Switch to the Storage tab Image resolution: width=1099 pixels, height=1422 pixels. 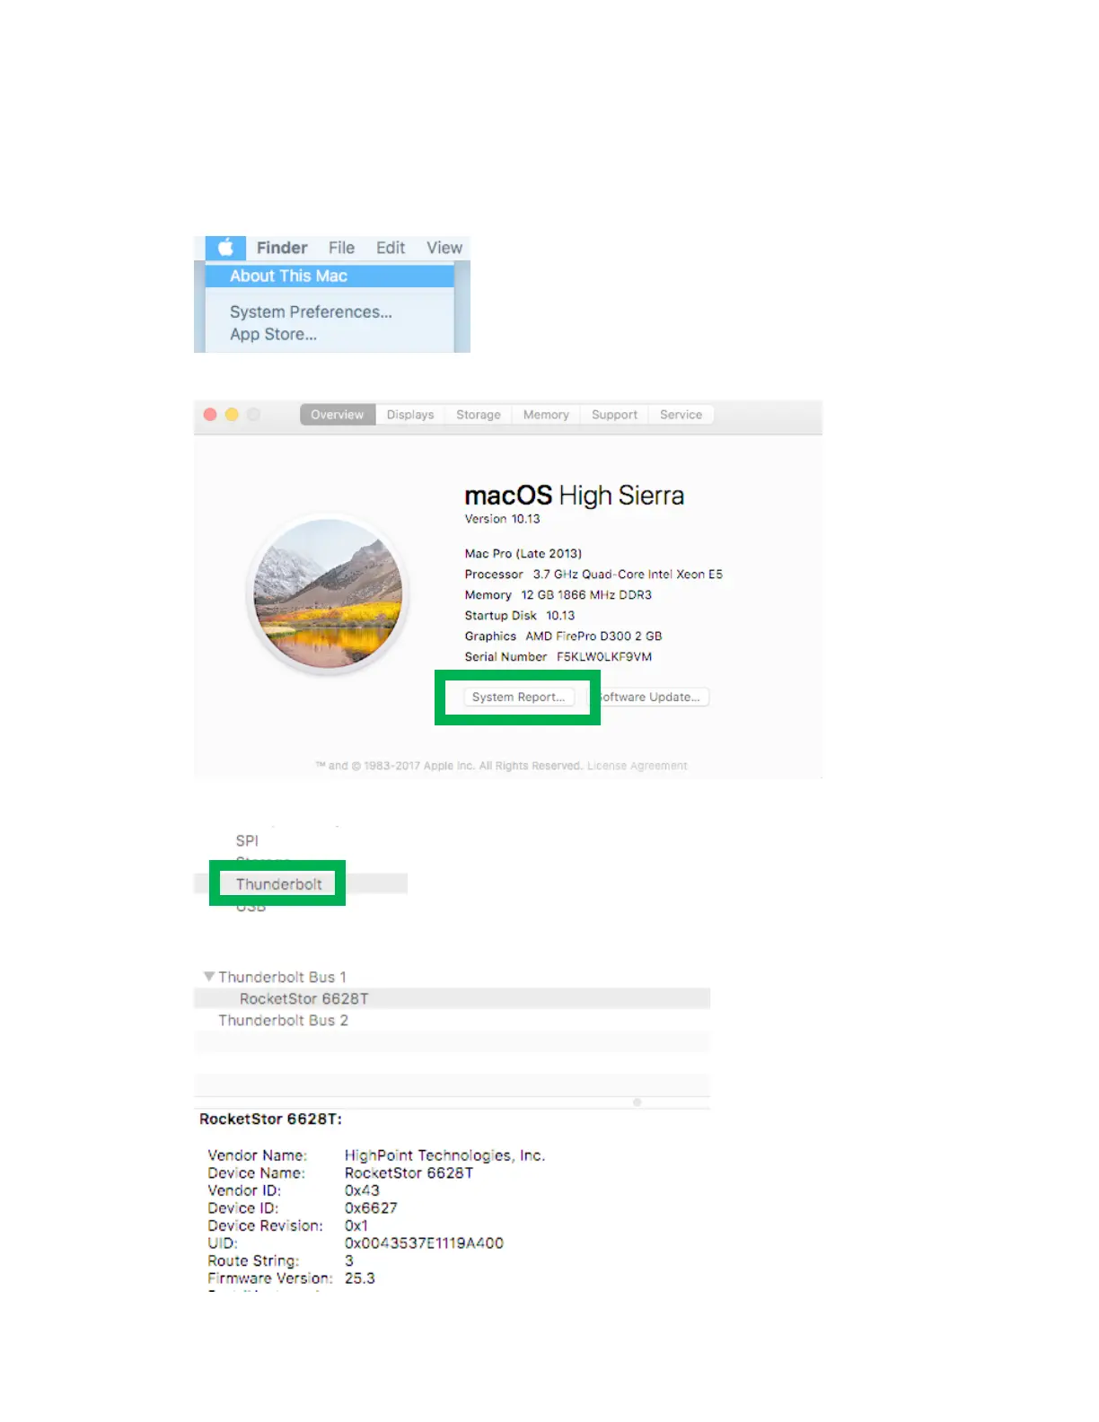479,415
